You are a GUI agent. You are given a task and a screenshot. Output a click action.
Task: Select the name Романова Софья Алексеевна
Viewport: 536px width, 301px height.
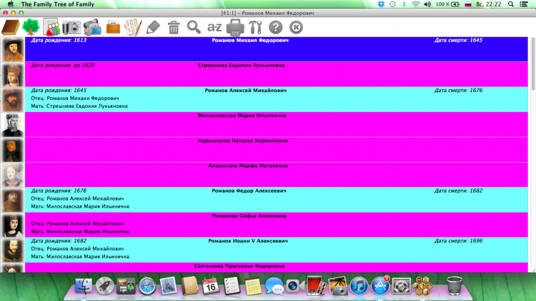coord(249,215)
